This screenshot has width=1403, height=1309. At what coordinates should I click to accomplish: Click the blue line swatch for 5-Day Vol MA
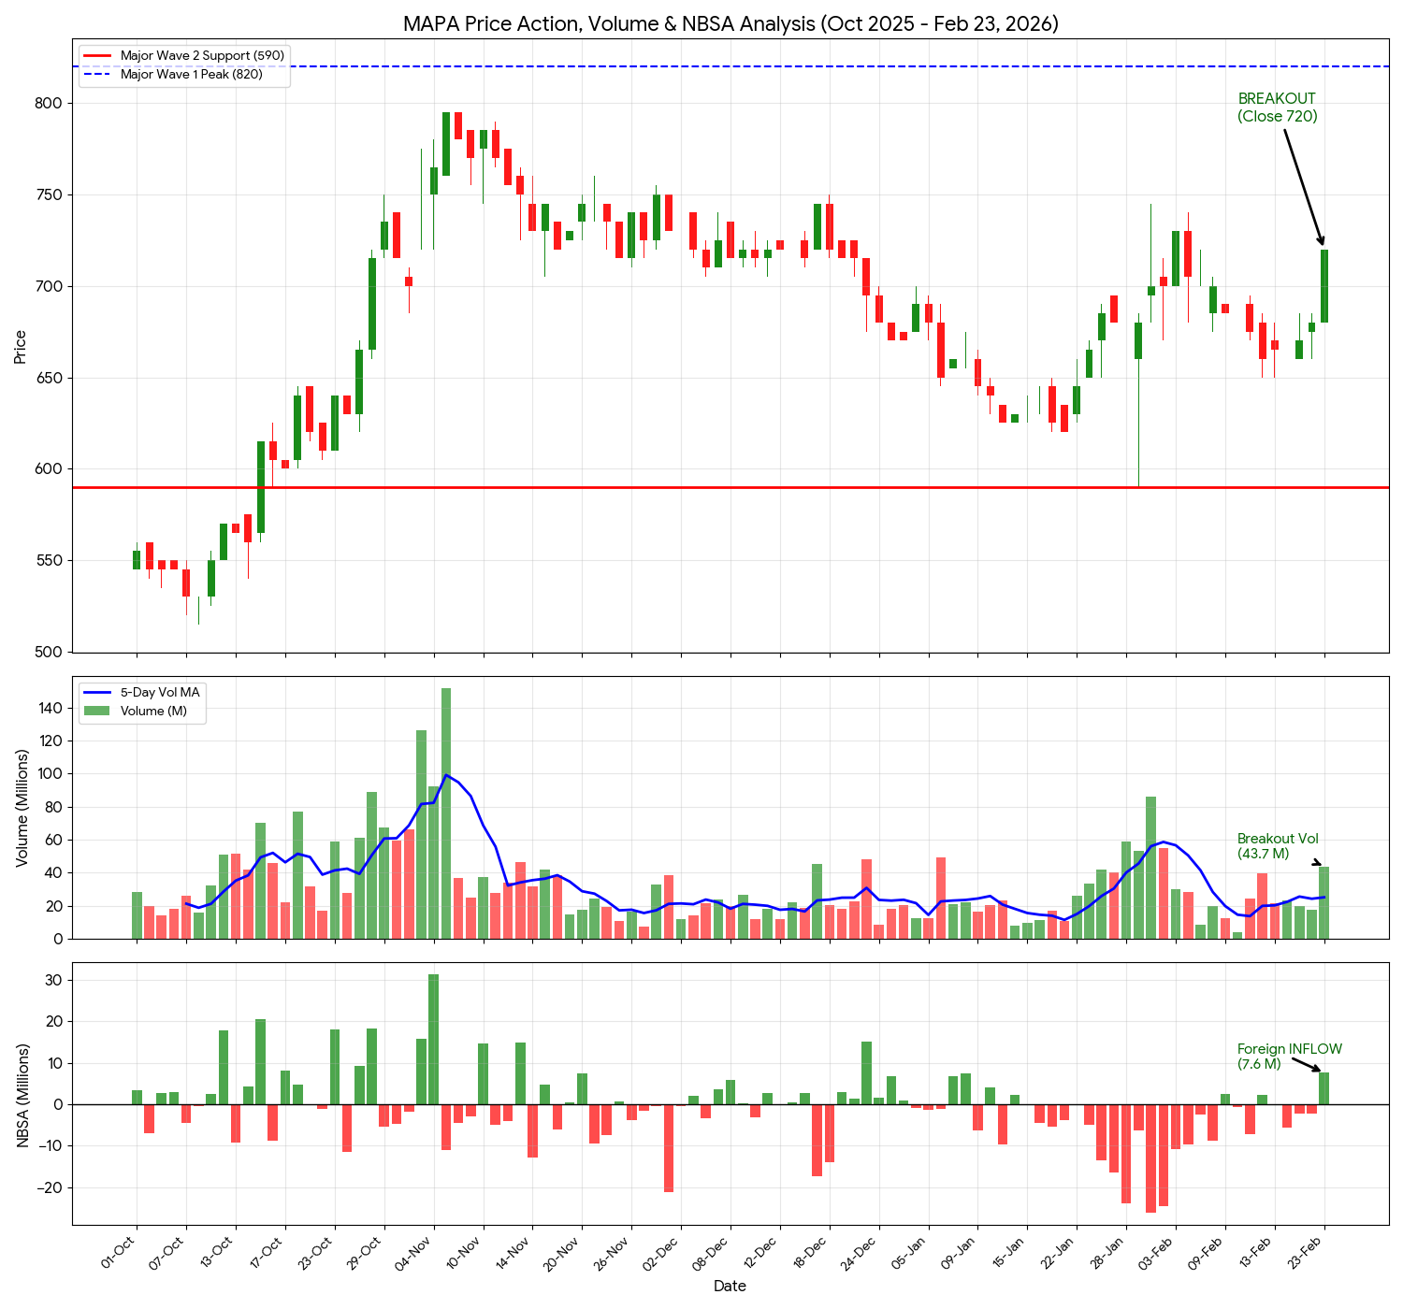98,693
